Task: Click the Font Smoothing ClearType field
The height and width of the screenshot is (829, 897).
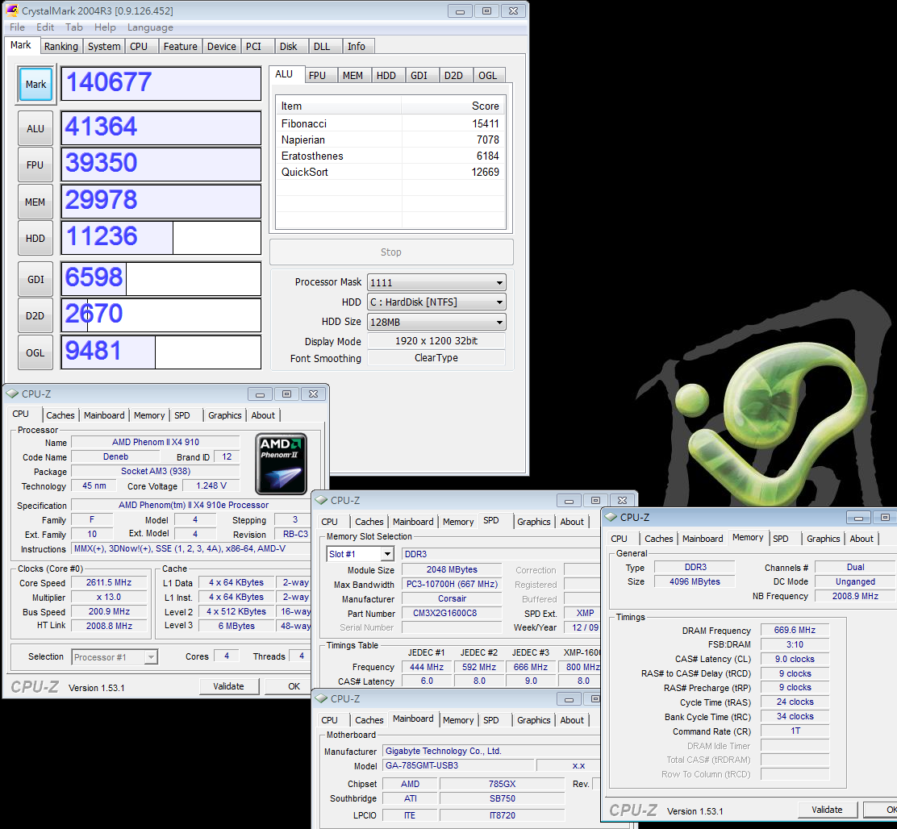Action: pos(436,358)
